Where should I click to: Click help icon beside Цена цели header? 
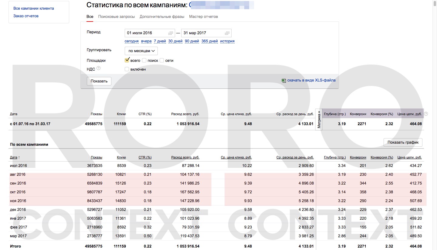426,114
